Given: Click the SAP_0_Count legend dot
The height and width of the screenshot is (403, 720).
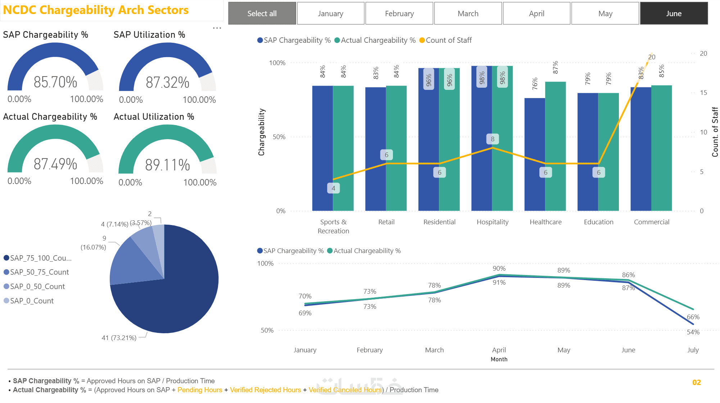Looking at the screenshot, I should click(x=6, y=301).
